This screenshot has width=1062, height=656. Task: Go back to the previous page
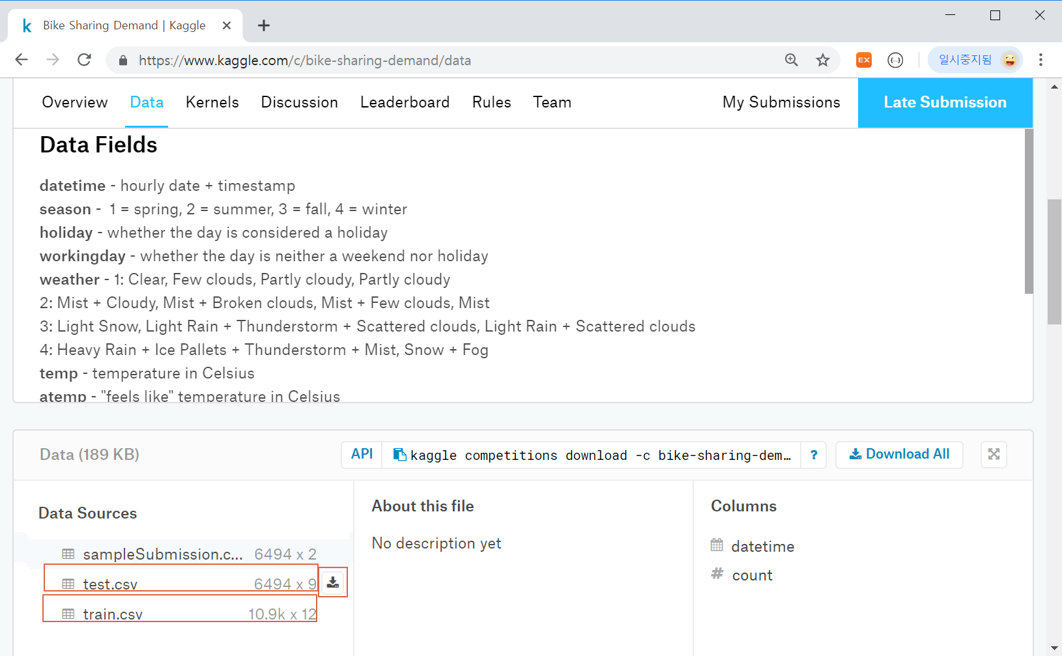click(x=22, y=61)
